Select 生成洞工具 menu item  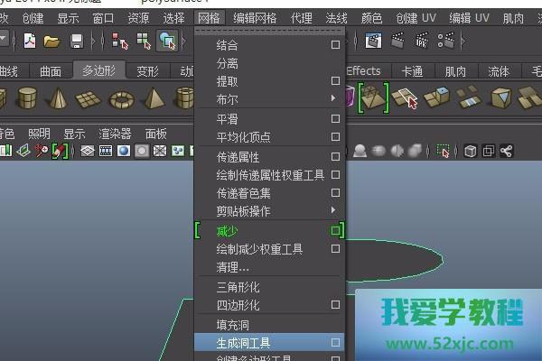(243, 342)
